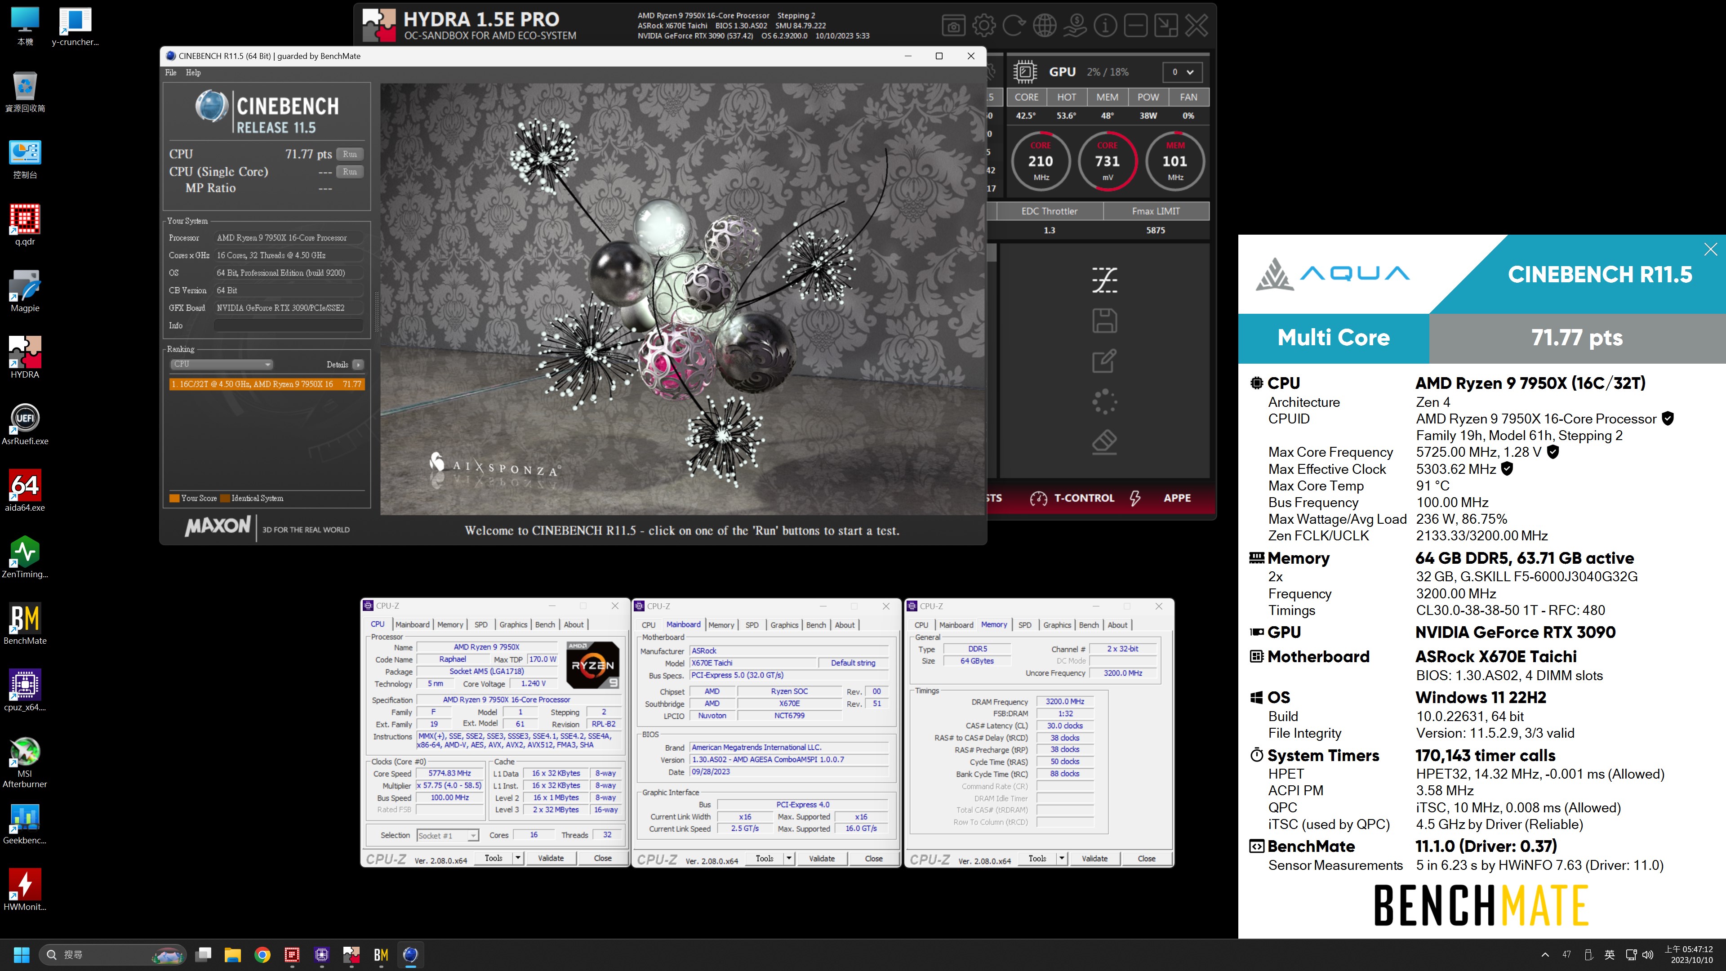Open the y-cruncher desktop shortcut

[x=75, y=27]
